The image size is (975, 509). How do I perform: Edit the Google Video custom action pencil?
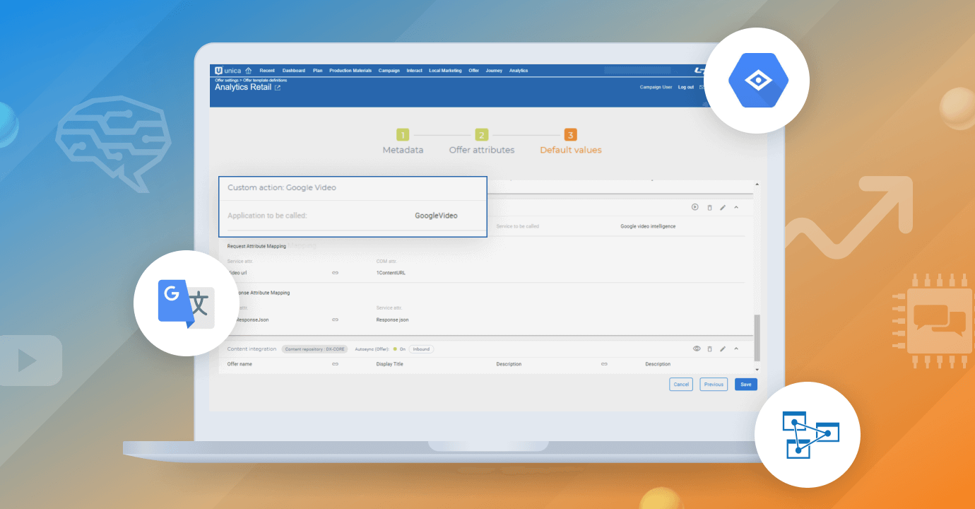[x=723, y=207]
